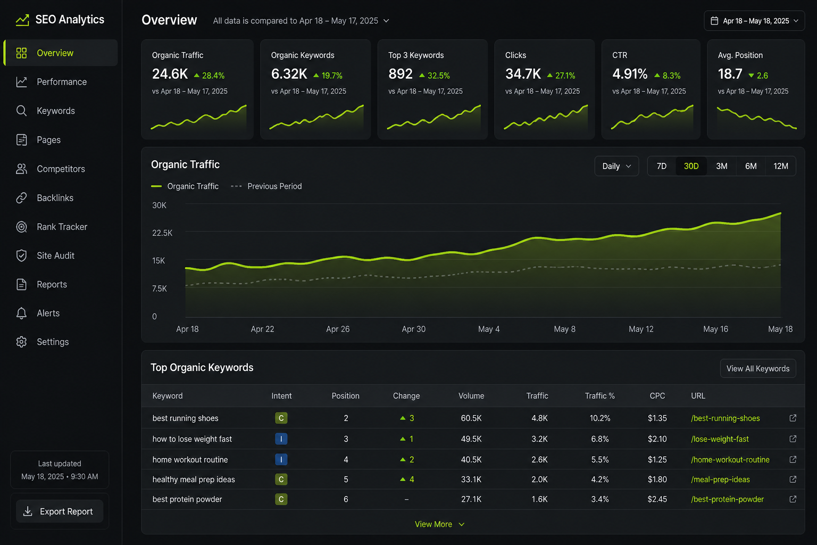Click the C intent badge for best protein powder

click(281, 499)
